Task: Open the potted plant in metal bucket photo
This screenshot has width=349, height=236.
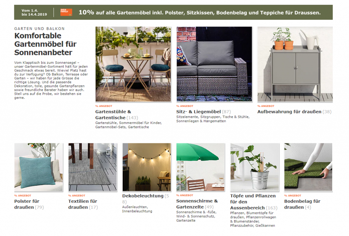Action: pos(255,167)
